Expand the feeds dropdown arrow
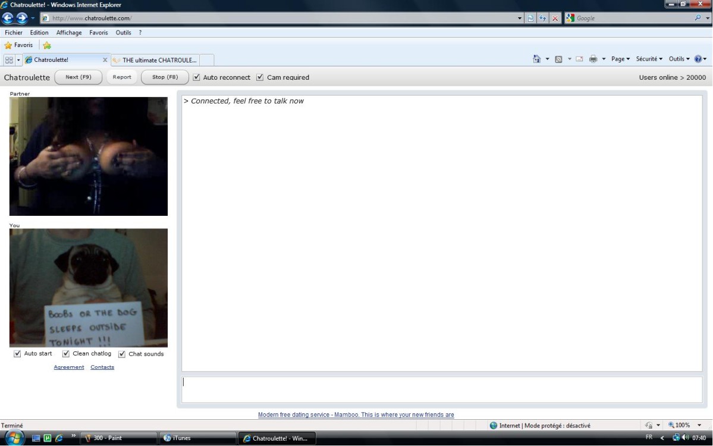This screenshot has width=713, height=446. tap(569, 59)
